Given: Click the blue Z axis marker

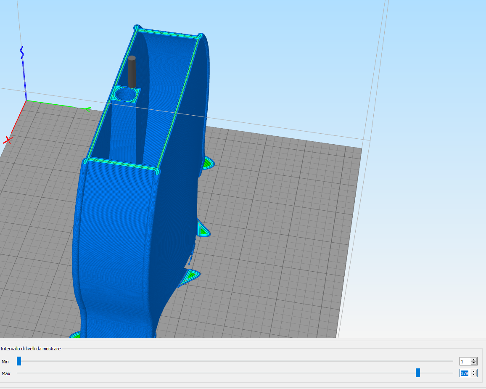Looking at the screenshot, I should (22, 53).
